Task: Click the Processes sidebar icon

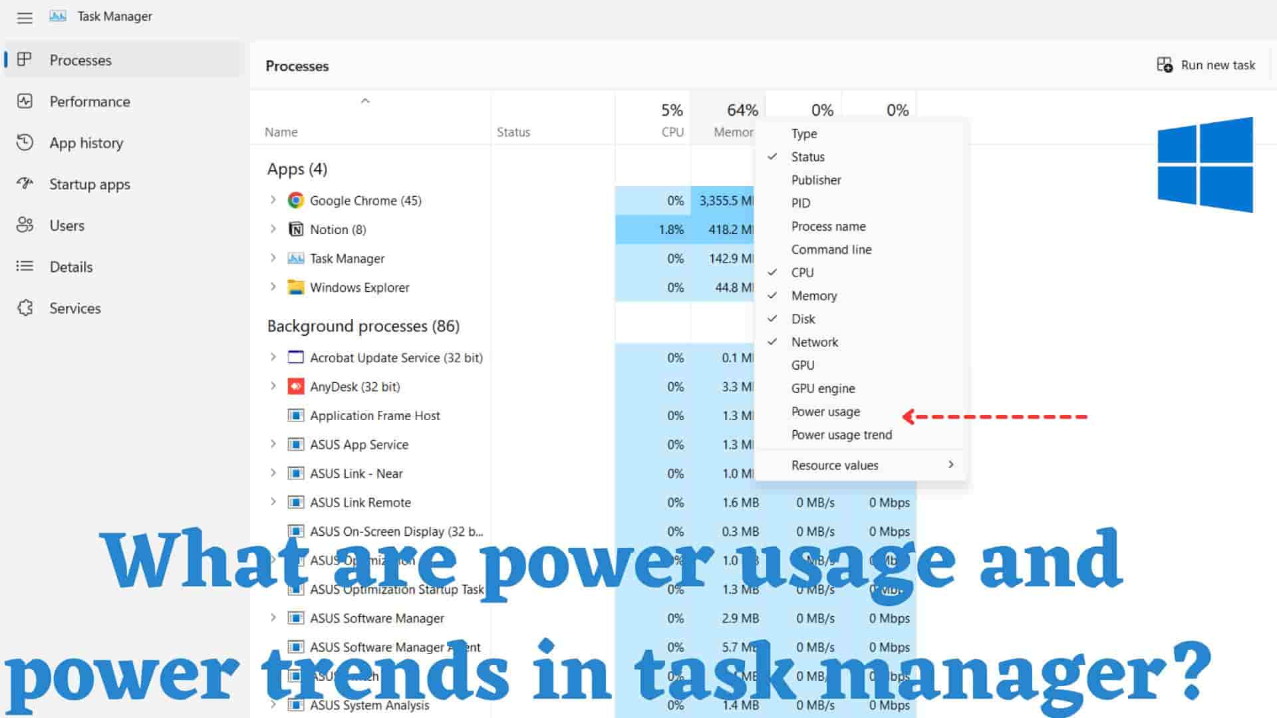Action: [x=25, y=59]
